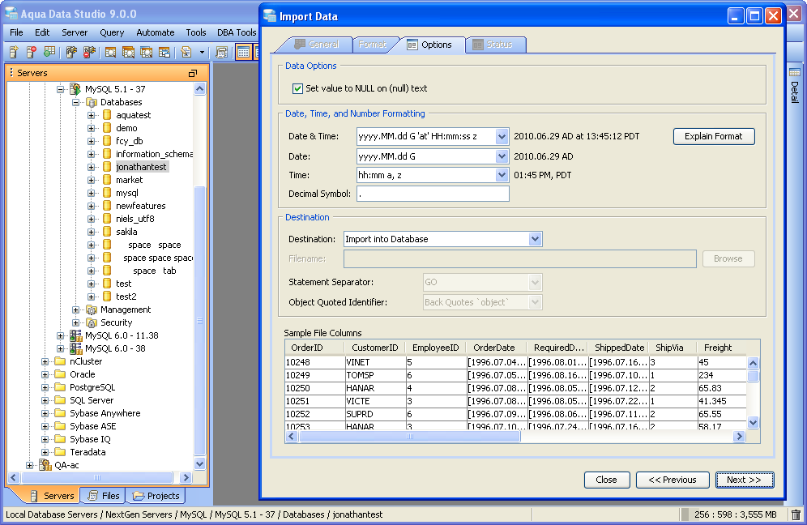The height and width of the screenshot is (525, 807).
Task: Click the trash can icon in status bar
Action: pos(796,514)
